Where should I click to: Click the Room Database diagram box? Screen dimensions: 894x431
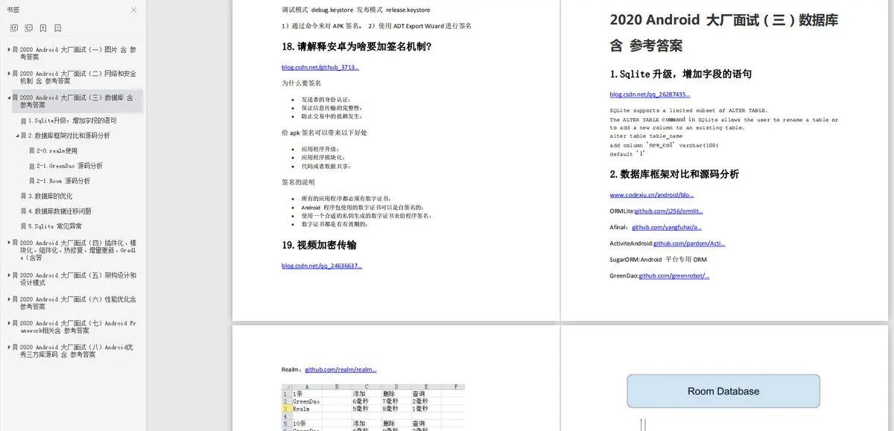[723, 391]
